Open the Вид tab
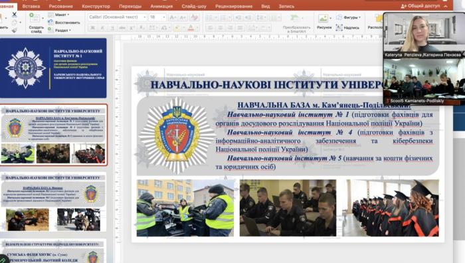The height and width of the screenshot is (263, 465). coord(266,6)
